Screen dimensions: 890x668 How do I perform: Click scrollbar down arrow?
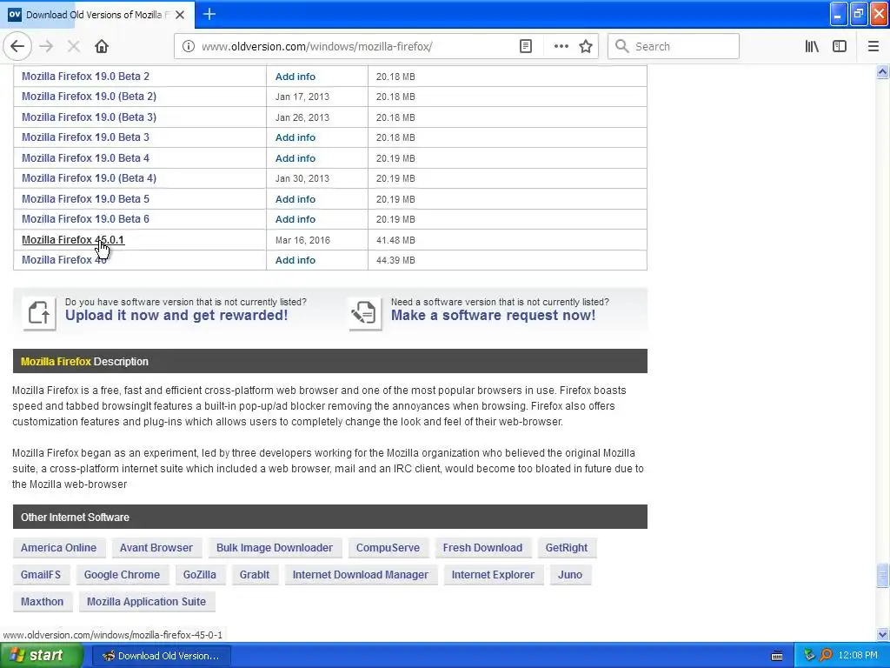click(882, 634)
